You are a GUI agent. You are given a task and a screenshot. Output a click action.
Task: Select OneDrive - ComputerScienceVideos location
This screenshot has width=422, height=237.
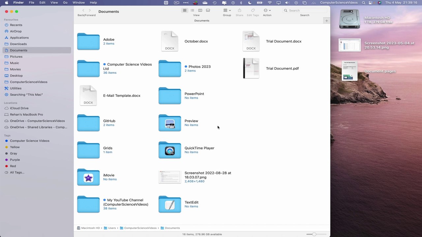(37, 121)
